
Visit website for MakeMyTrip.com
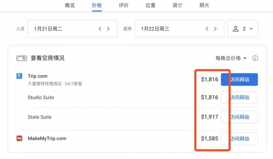pyautogui.click(x=240, y=139)
